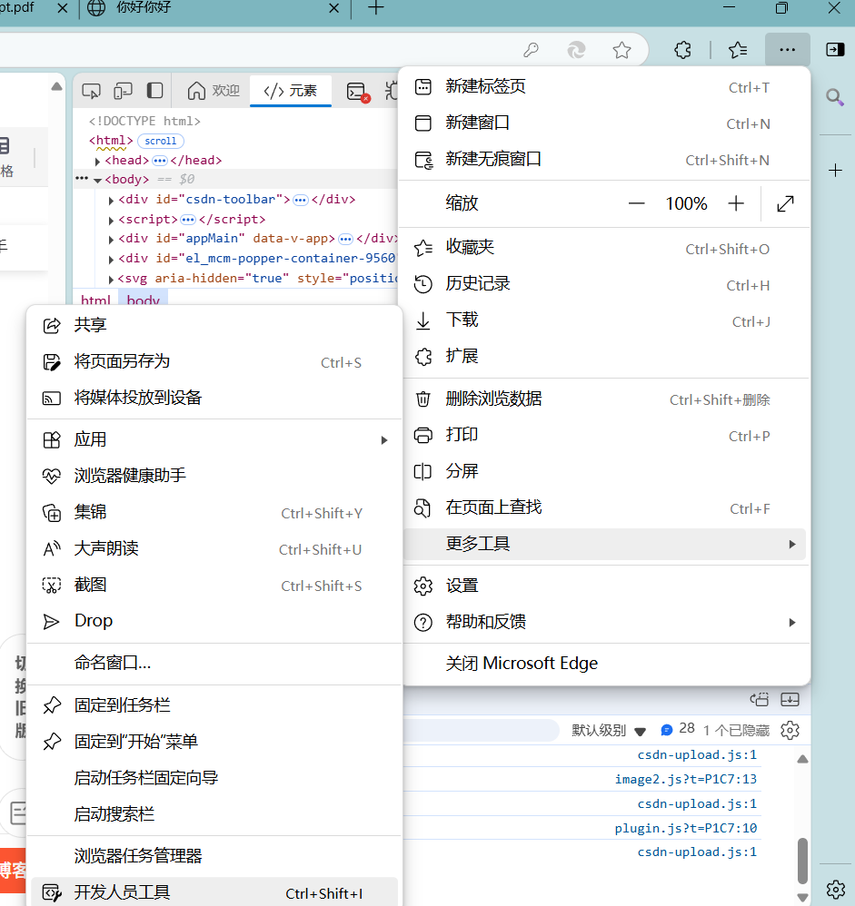Open image2.js?t=P1C7:13 source link
The image size is (855, 906).
point(685,780)
